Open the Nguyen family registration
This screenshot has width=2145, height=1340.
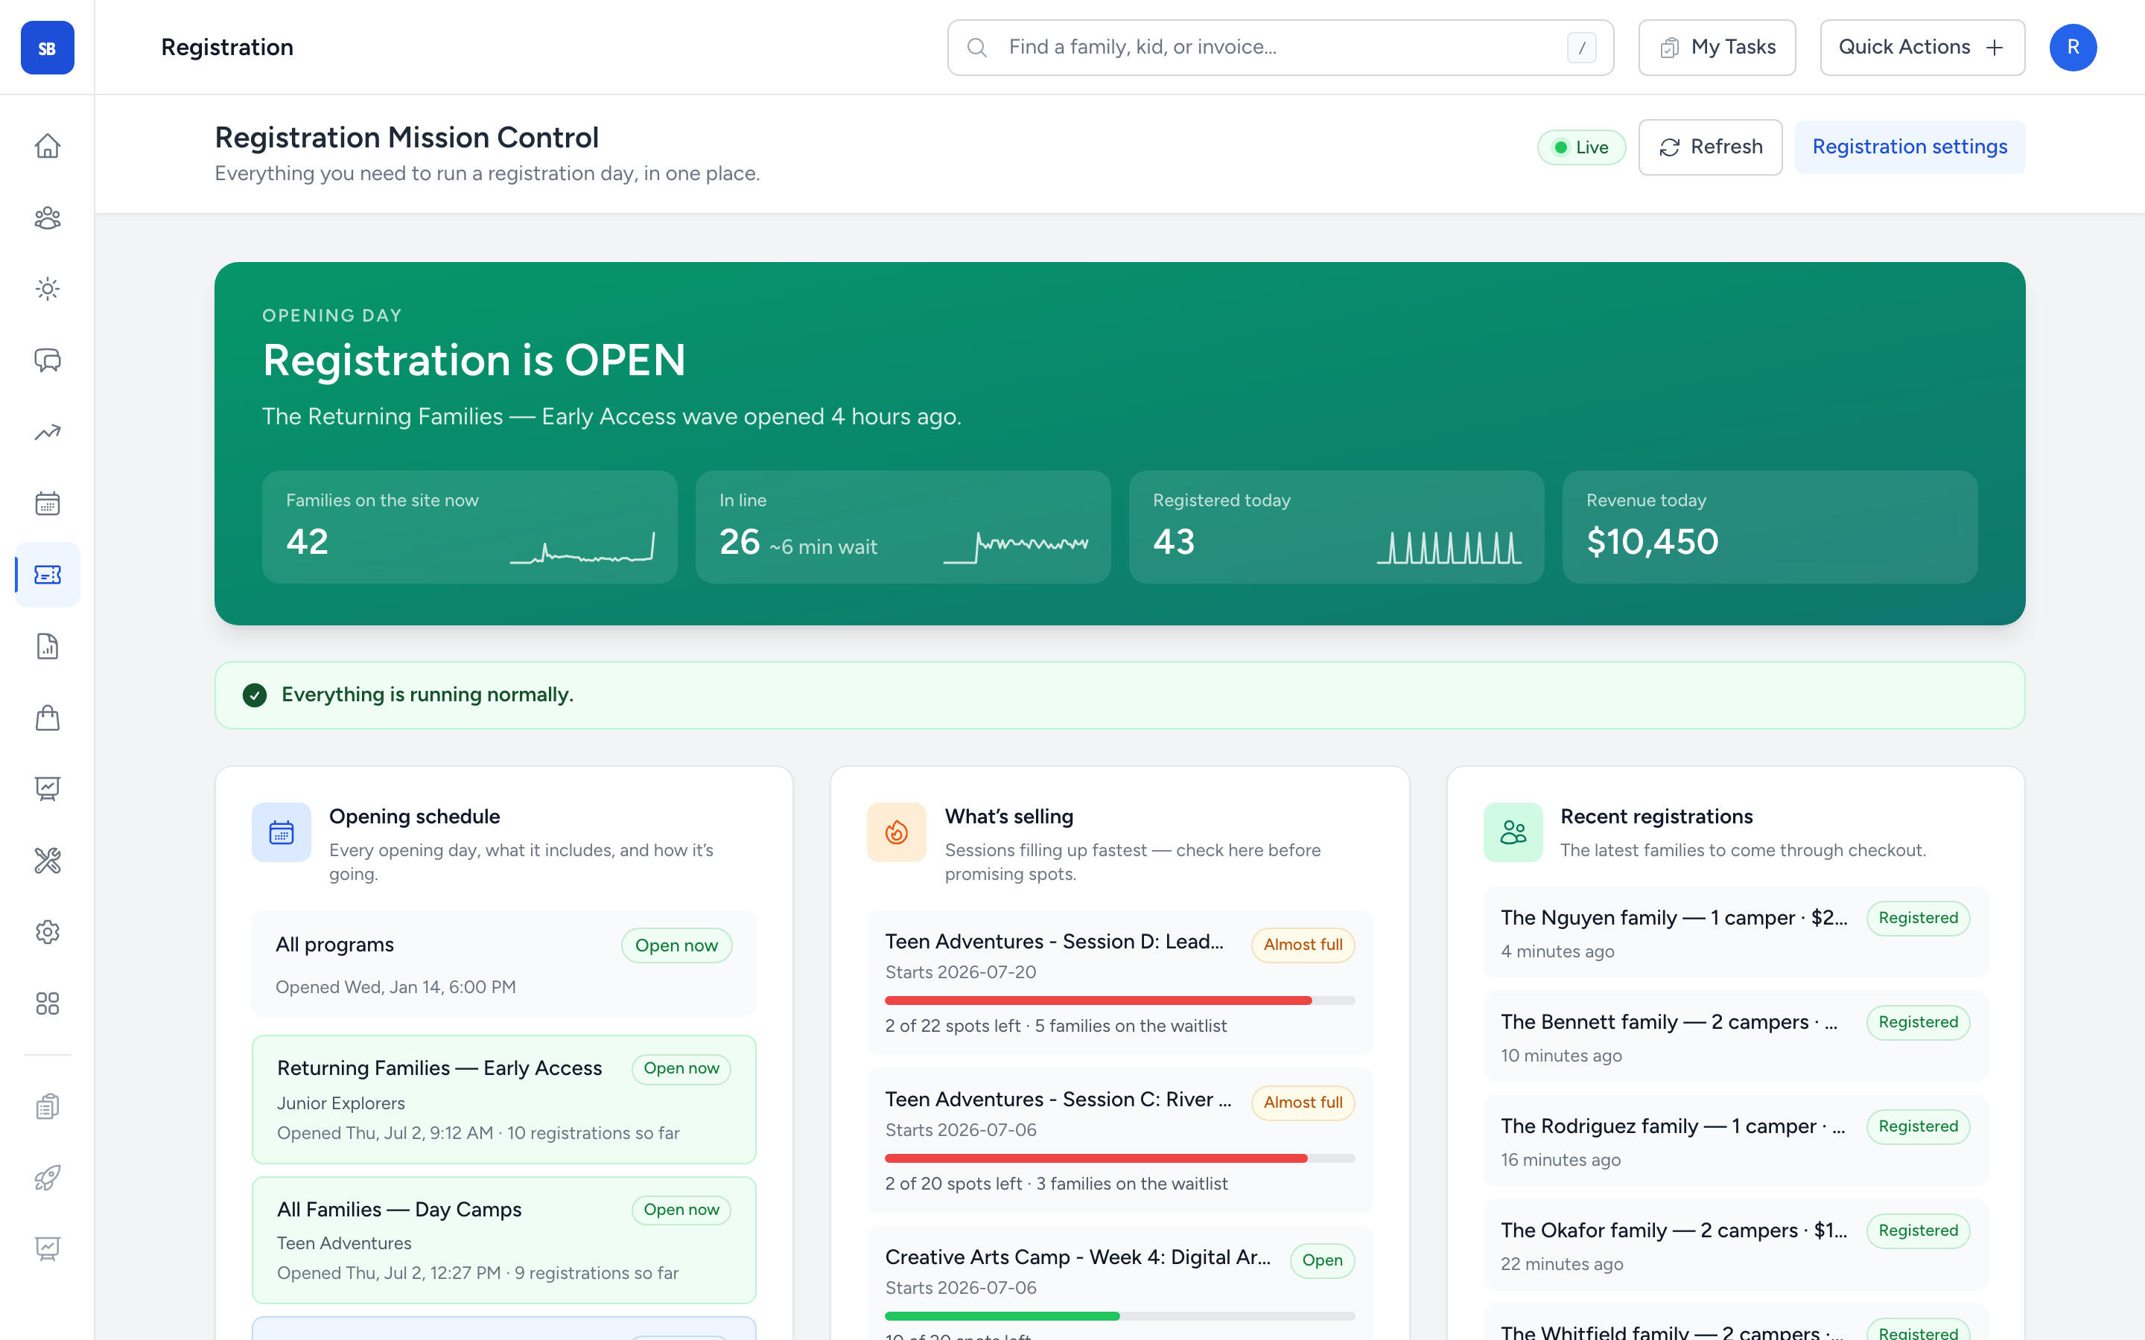[1735, 932]
